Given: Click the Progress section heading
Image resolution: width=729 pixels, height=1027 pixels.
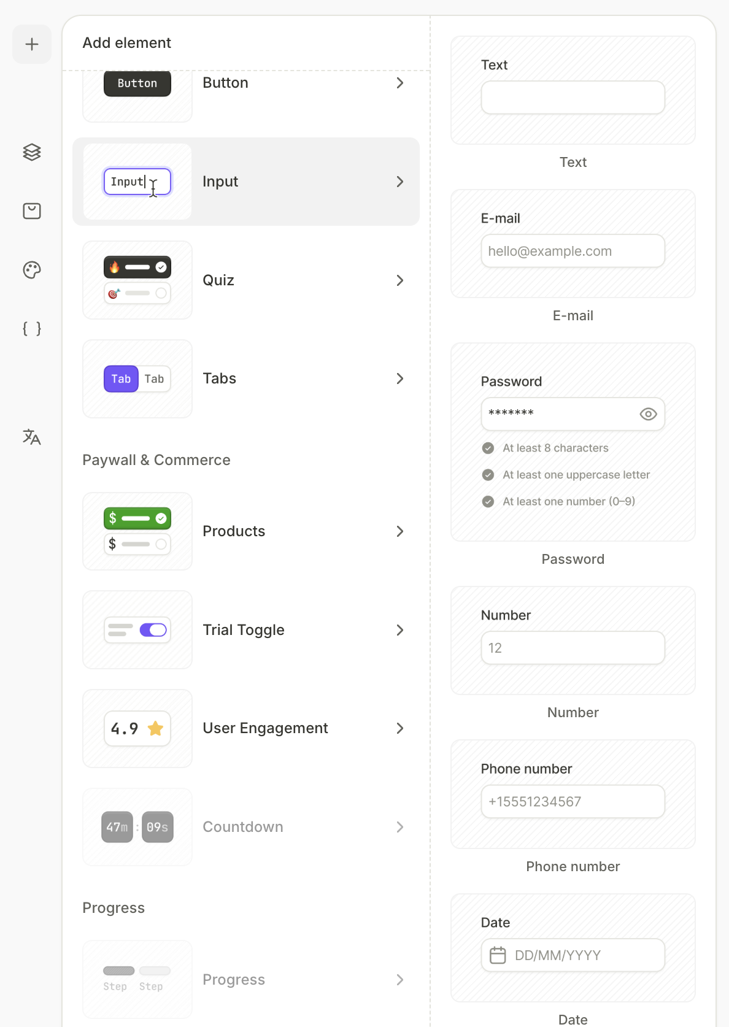Looking at the screenshot, I should click(114, 908).
